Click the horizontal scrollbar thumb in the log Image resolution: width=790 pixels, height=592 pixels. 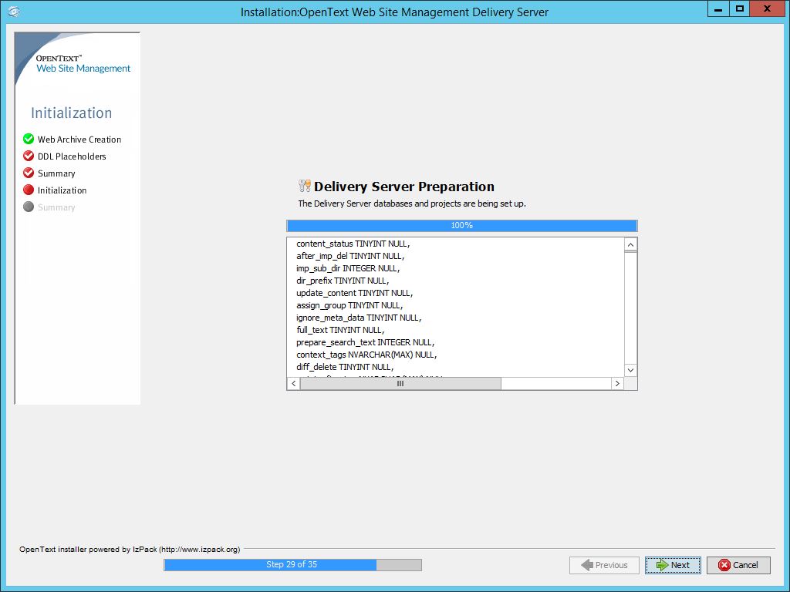pos(400,384)
